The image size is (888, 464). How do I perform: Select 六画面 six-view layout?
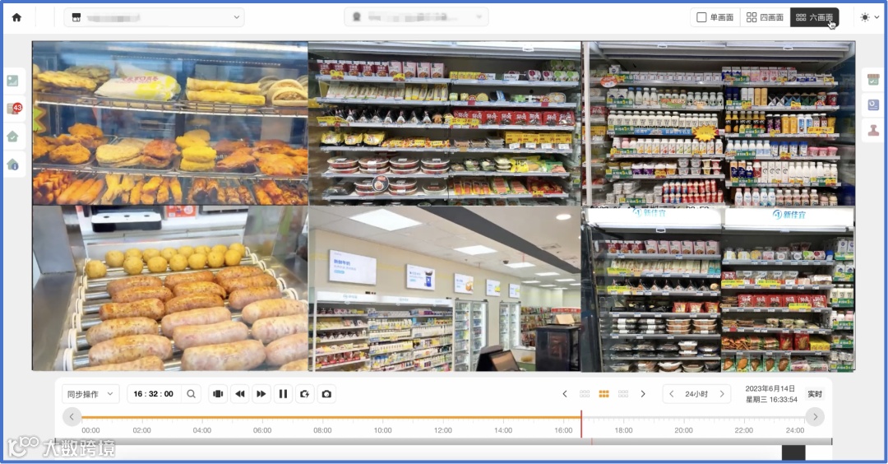(814, 17)
